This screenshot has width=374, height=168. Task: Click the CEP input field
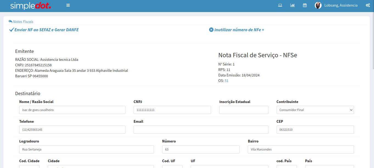315,130
